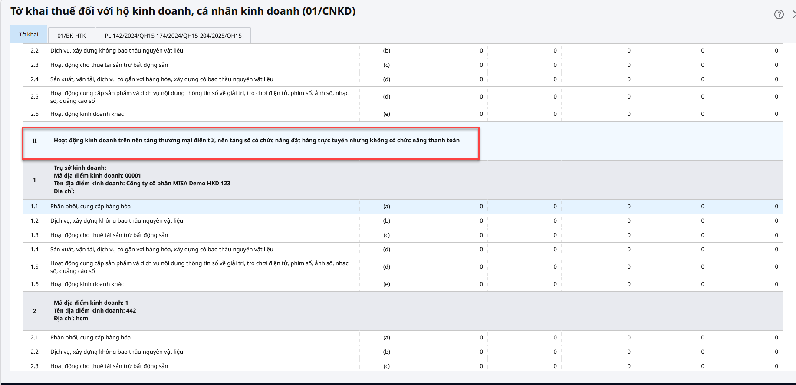This screenshot has width=796, height=385.
Task: Click the third value cell in row 1.3
Action: point(598,235)
